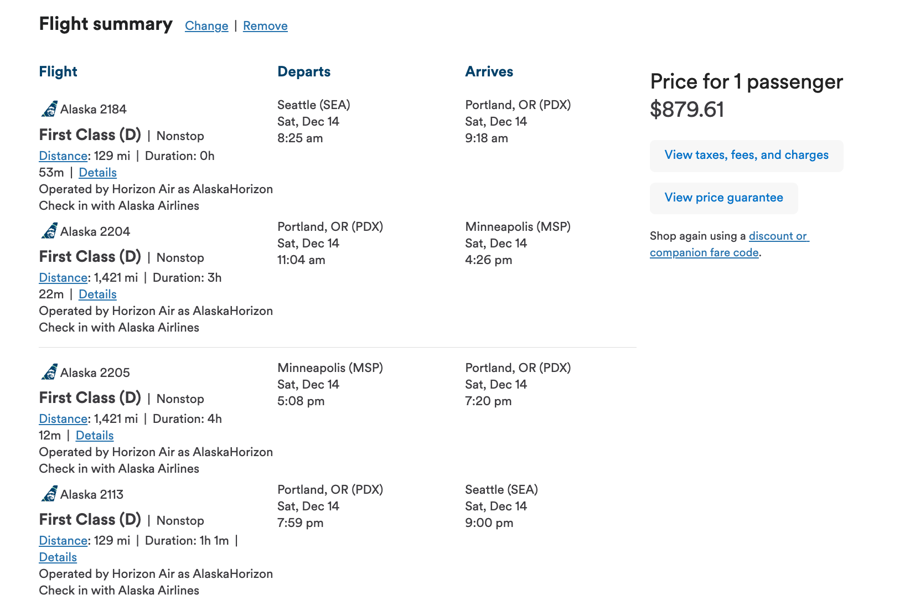Click the Change flight link
This screenshot has height=610, width=910.
point(206,26)
